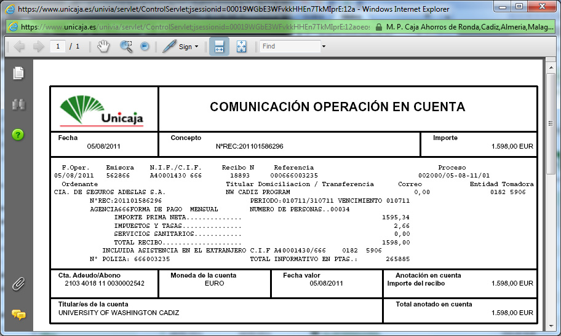Click the account number 2103 4018 11 0030002542

tap(105, 283)
